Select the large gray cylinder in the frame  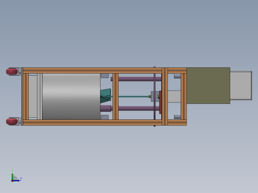tap(71, 96)
